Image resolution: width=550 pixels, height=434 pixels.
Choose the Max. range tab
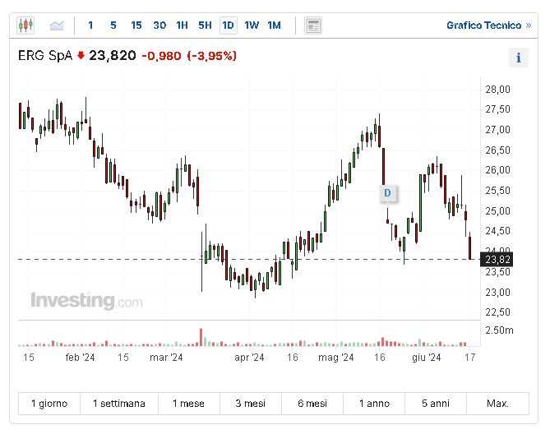[497, 404]
